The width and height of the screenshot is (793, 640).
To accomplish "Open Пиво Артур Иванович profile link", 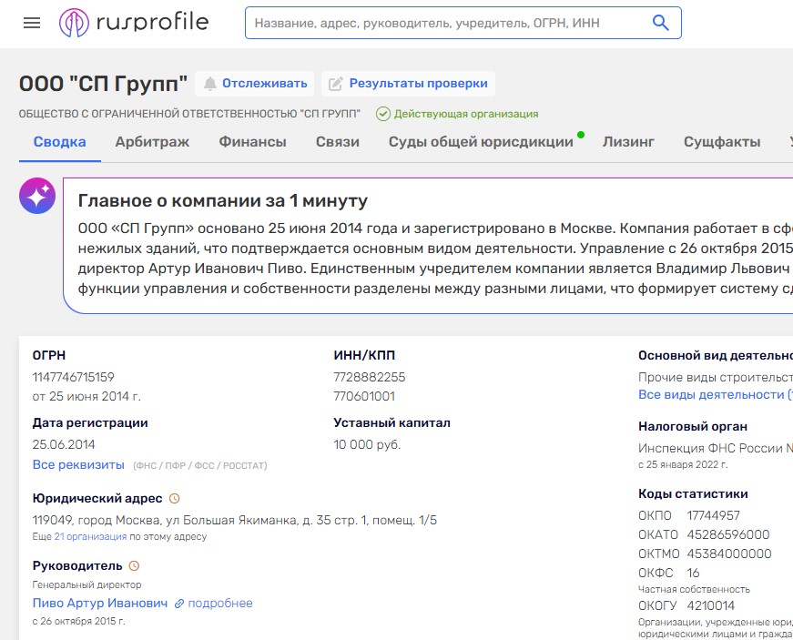I will click(99, 603).
